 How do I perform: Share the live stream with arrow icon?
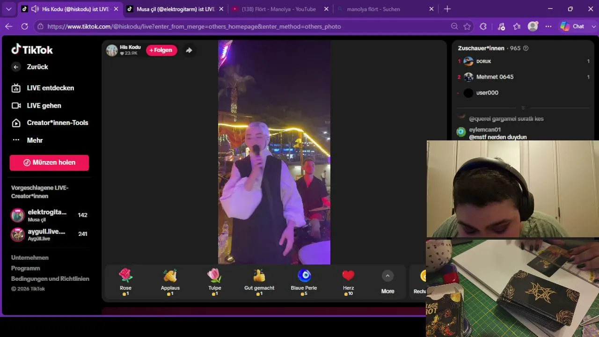point(189,50)
